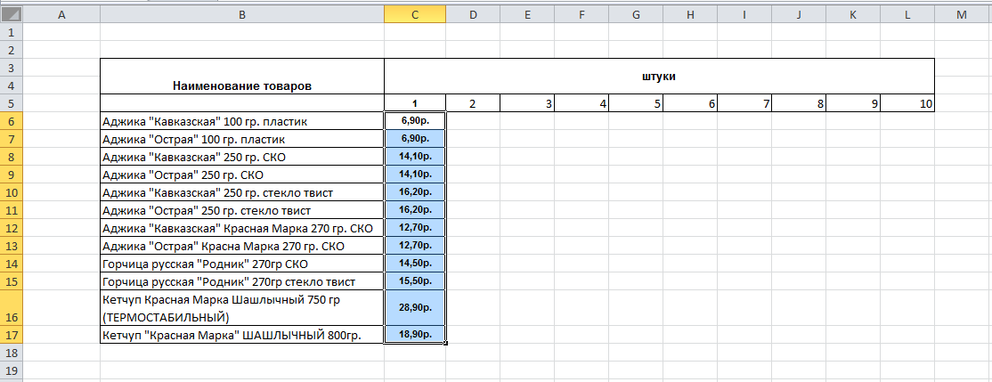Select row 1 header
The image size is (992, 382).
pos(12,31)
